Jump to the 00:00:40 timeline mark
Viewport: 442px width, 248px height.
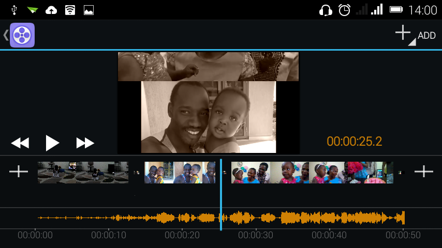pos(329,235)
